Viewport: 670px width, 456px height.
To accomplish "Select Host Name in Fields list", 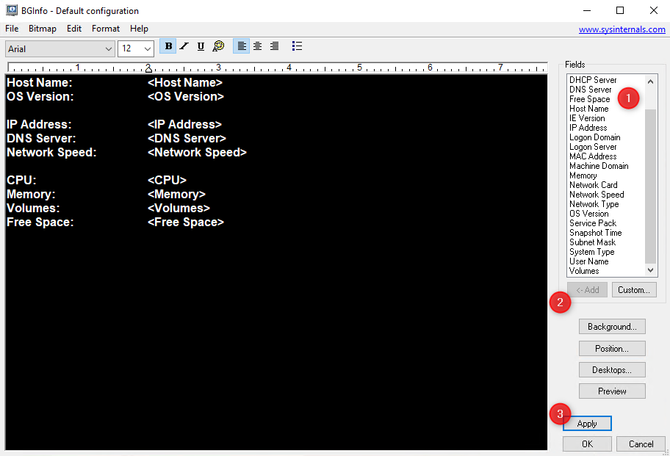I will pyautogui.click(x=588, y=109).
